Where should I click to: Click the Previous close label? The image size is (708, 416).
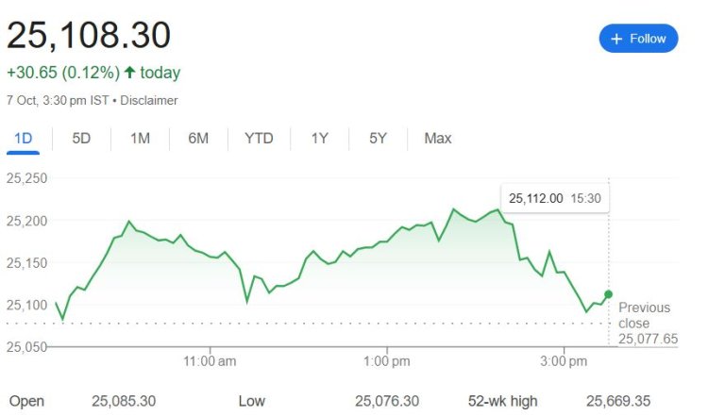click(x=644, y=315)
